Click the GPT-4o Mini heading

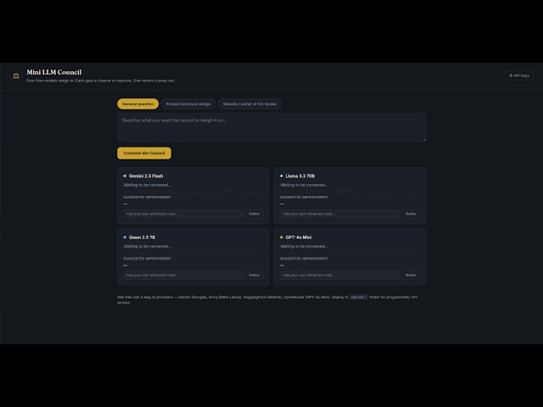[298, 237]
